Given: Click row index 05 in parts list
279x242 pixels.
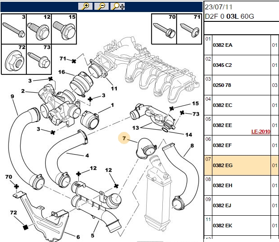Looking at the screenshot, I should 208,119.
